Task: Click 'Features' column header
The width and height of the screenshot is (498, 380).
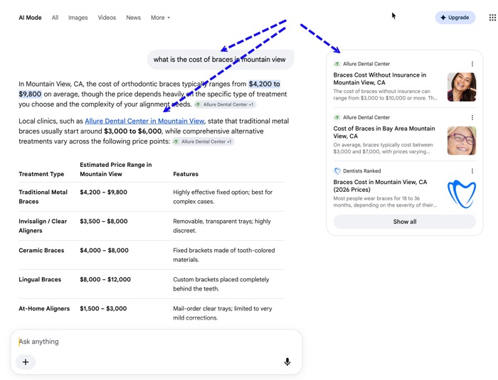Action: [186, 174]
